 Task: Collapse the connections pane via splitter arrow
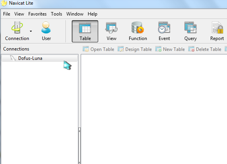point(80,131)
